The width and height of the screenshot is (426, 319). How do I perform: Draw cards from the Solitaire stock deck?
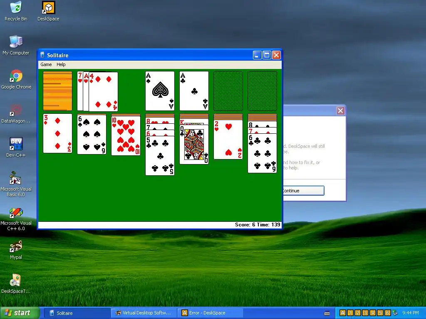click(57, 91)
